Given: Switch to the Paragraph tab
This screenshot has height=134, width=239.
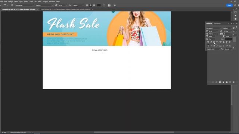Looking at the screenshot, I should click(x=217, y=23).
